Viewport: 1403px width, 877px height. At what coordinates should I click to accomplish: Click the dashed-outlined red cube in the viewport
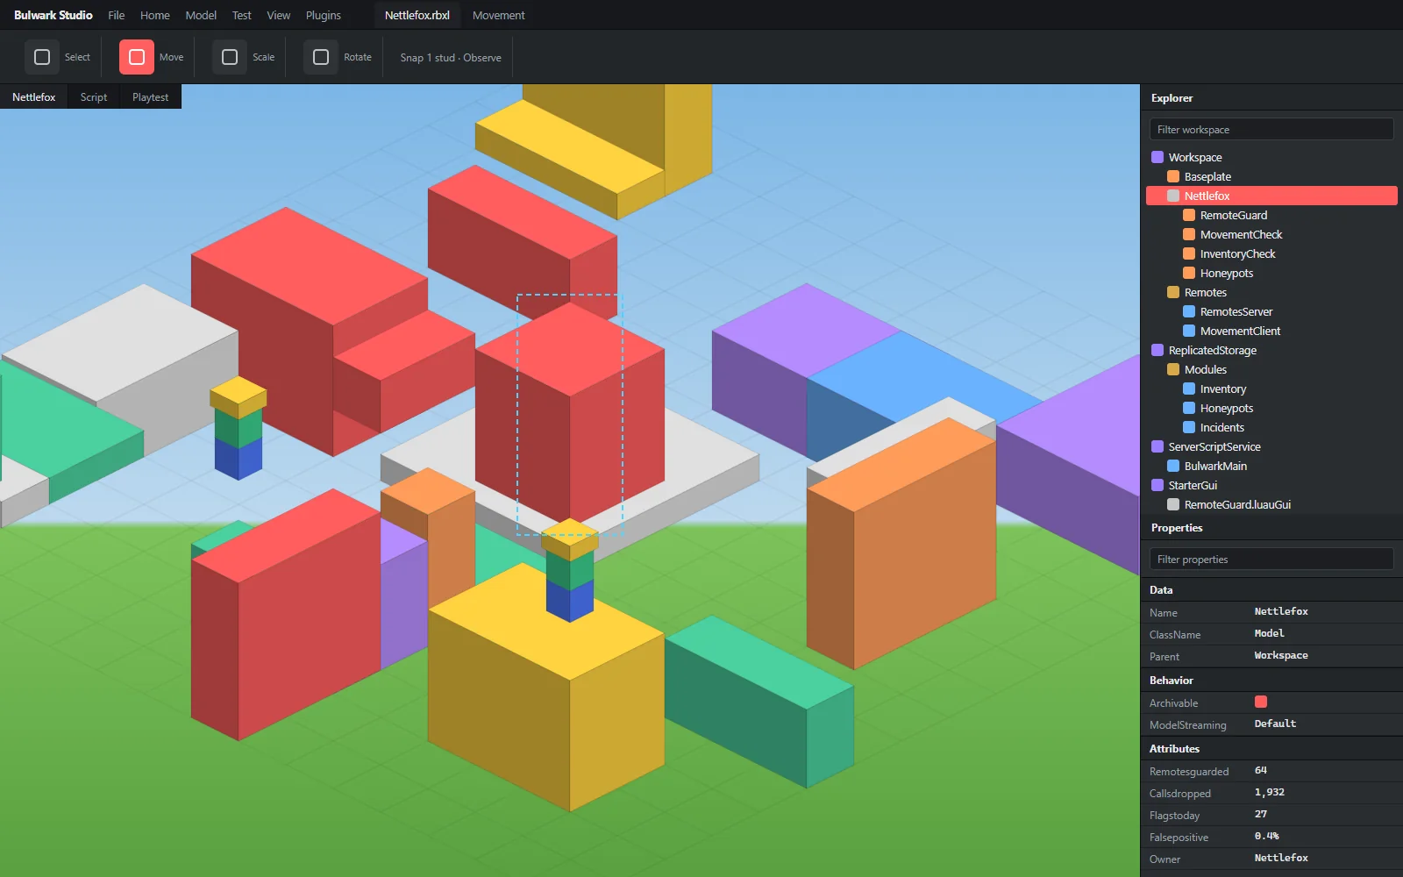point(570,414)
